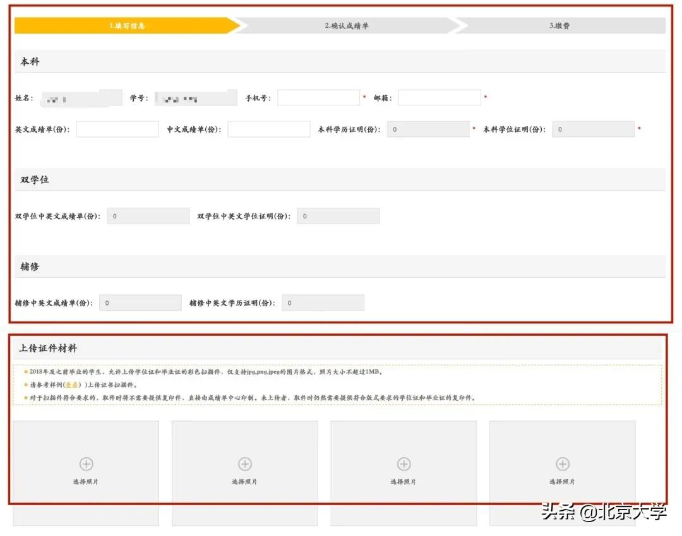Click the first 选择照片 plus icon

click(x=85, y=464)
